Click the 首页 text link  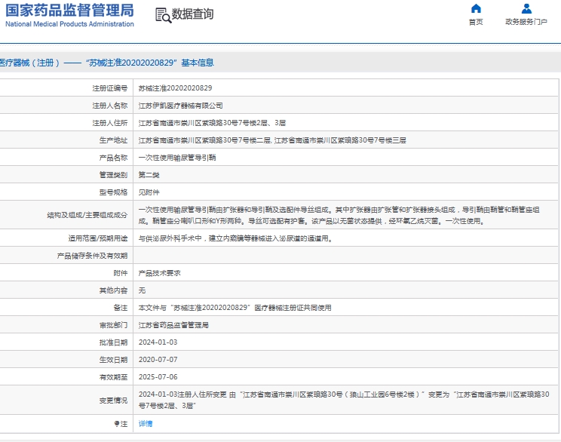click(x=476, y=22)
